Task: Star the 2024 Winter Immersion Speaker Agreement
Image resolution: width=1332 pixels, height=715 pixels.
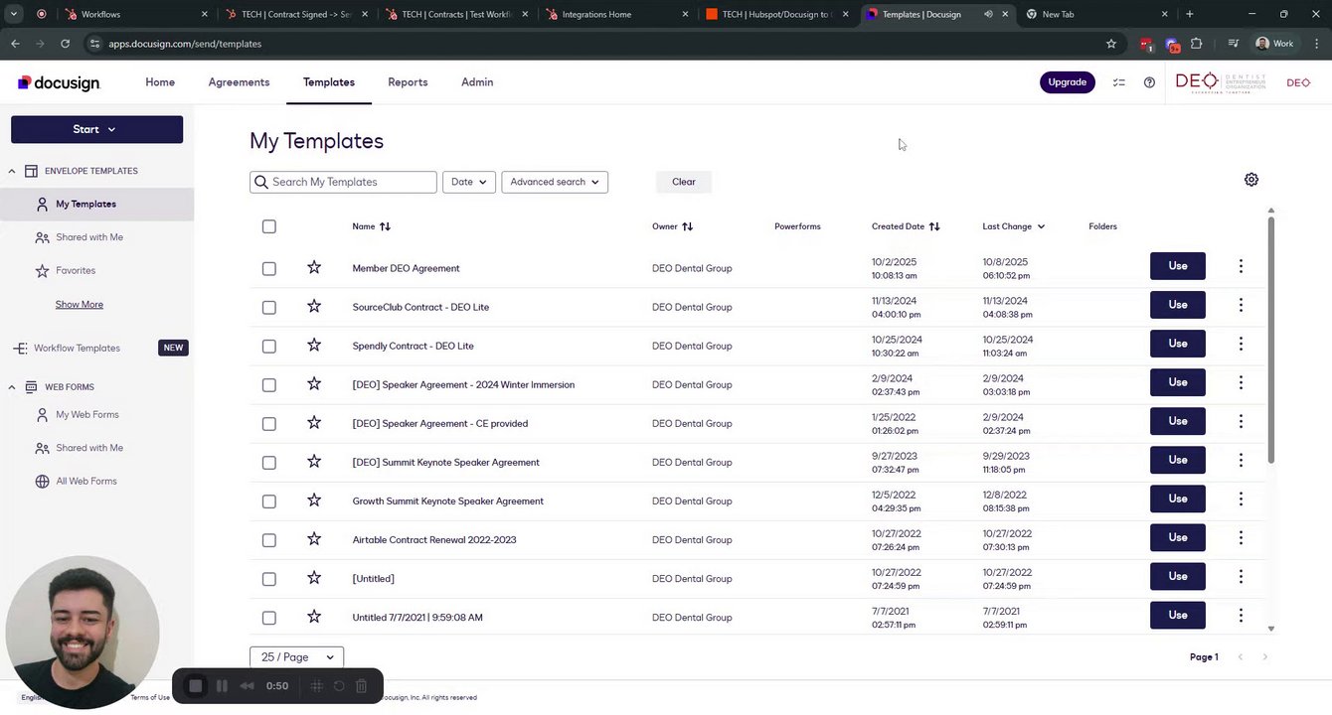Action: pyautogui.click(x=314, y=383)
